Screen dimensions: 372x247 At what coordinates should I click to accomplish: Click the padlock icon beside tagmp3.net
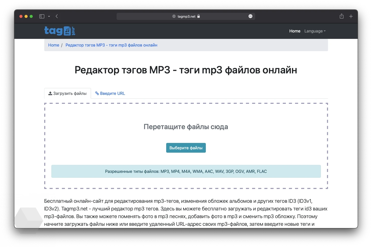pyautogui.click(x=198, y=16)
